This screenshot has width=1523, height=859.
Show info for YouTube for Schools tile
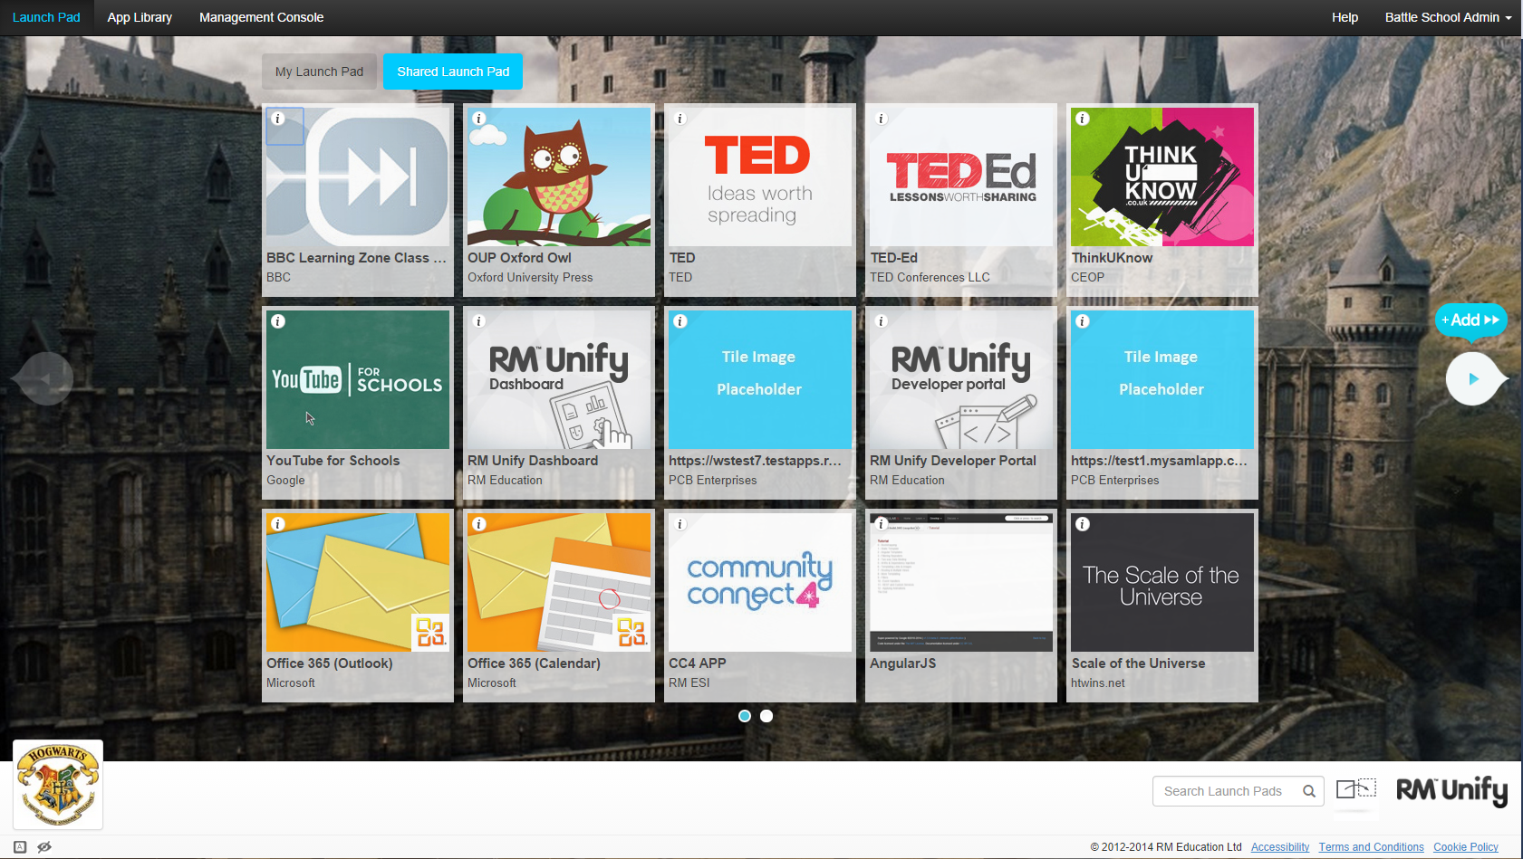(278, 321)
